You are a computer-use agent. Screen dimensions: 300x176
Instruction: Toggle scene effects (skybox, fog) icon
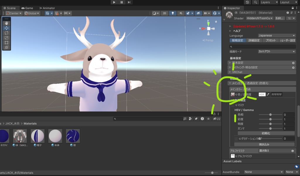click(188, 13)
